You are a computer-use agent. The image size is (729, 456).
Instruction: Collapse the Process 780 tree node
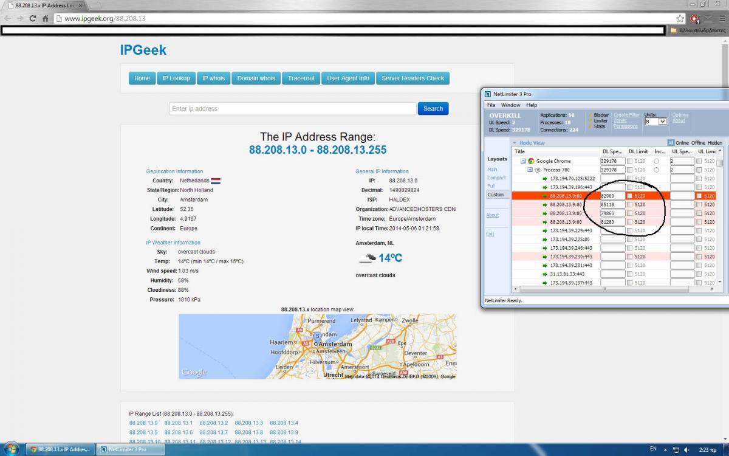[x=530, y=170]
